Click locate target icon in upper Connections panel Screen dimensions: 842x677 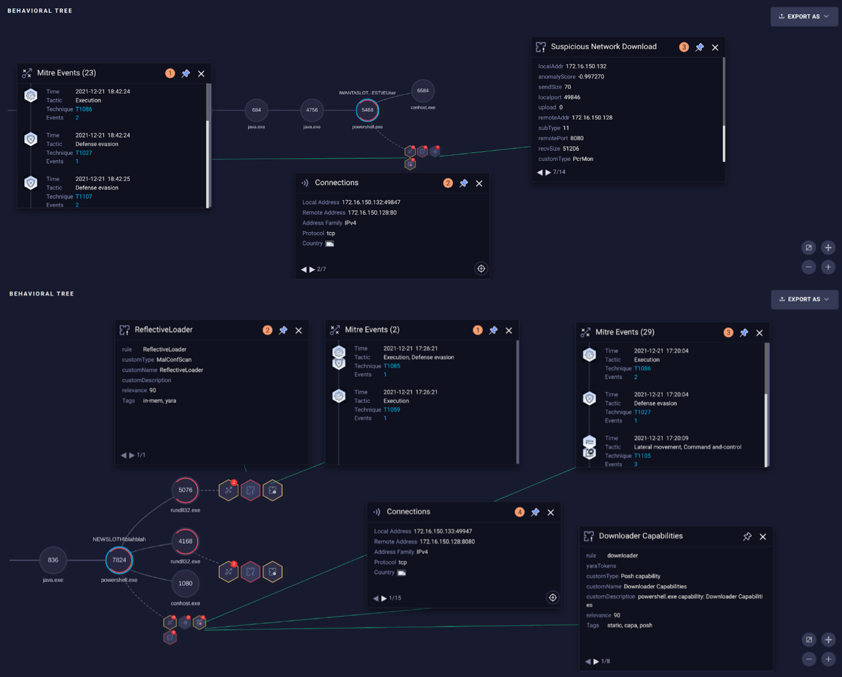click(x=481, y=269)
